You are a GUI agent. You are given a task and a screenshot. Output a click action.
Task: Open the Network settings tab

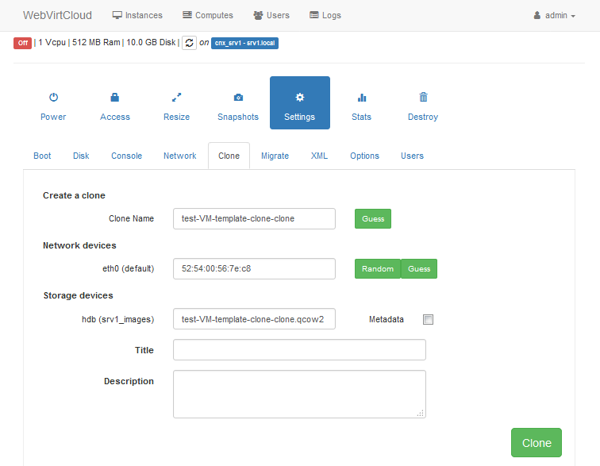click(179, 156)
